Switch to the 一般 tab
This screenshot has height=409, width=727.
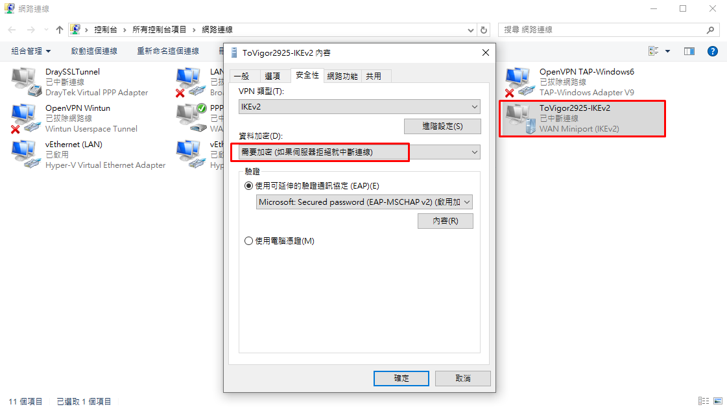tap(241, 76)
